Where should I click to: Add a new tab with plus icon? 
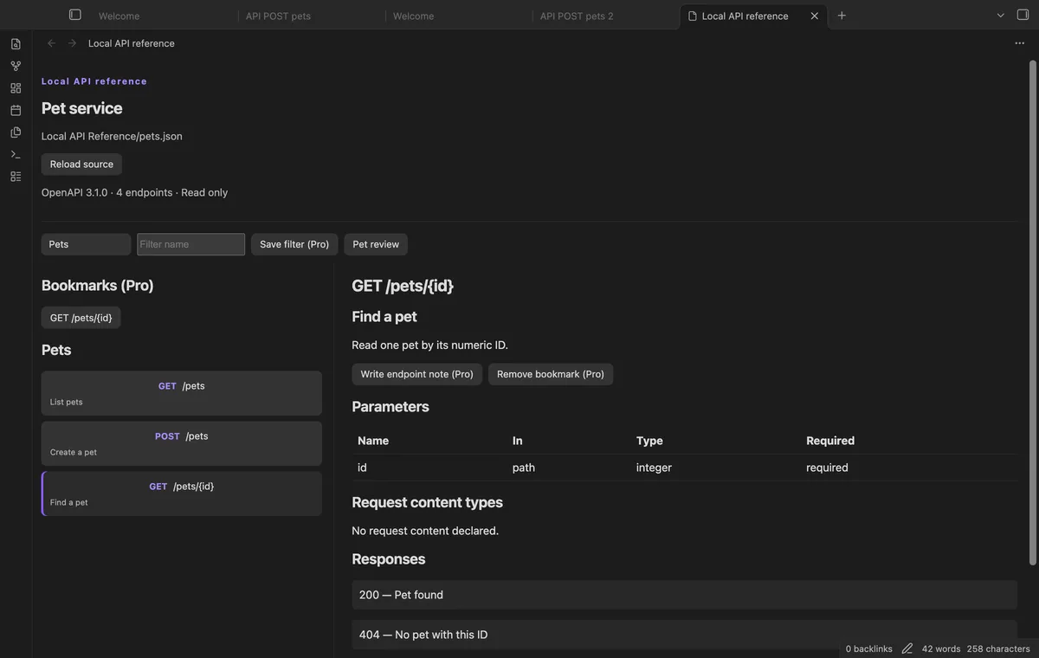842,16
